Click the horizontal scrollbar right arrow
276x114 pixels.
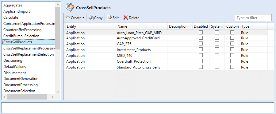(52, 97)
